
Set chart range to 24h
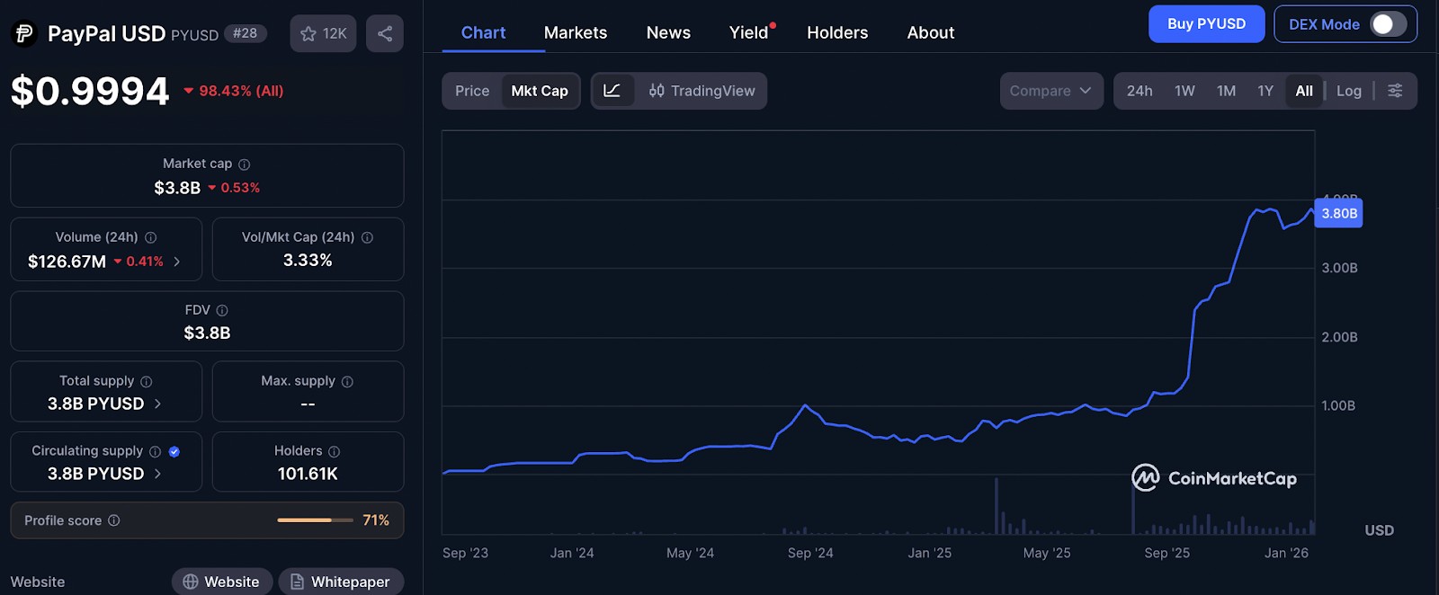(x=1140, y=91)
